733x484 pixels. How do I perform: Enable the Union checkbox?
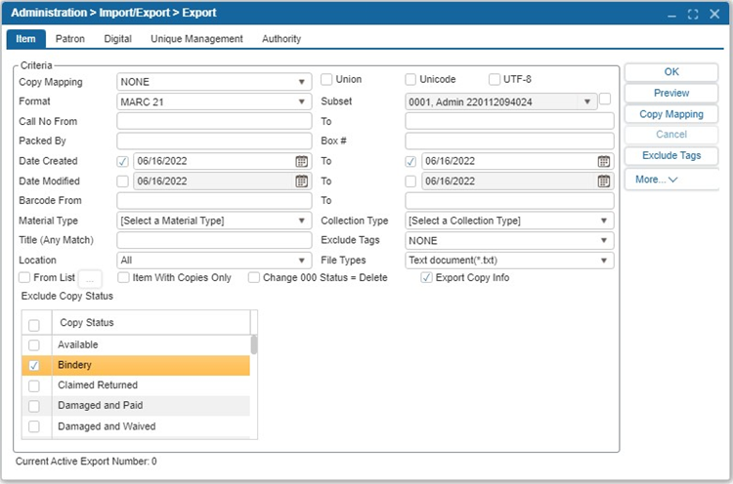(x=326, y=79)
